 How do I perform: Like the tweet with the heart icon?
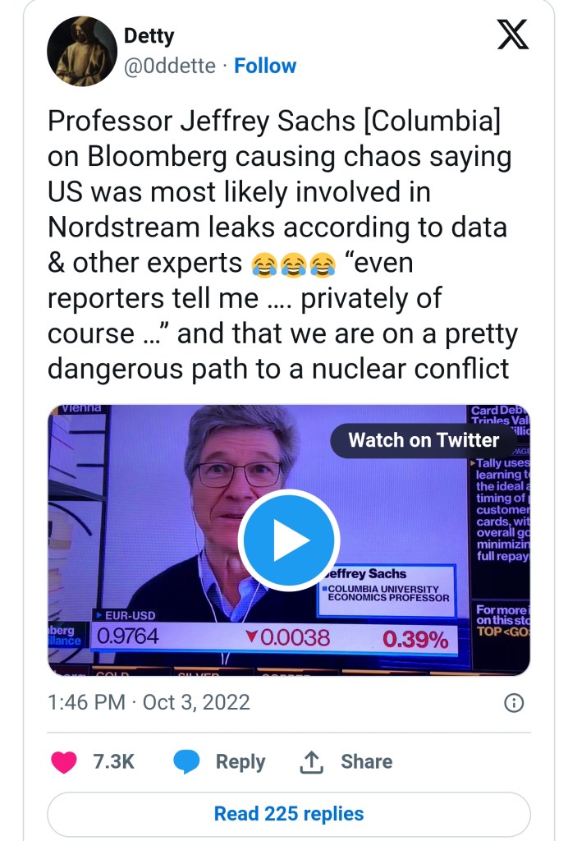[x=63, y=762]
